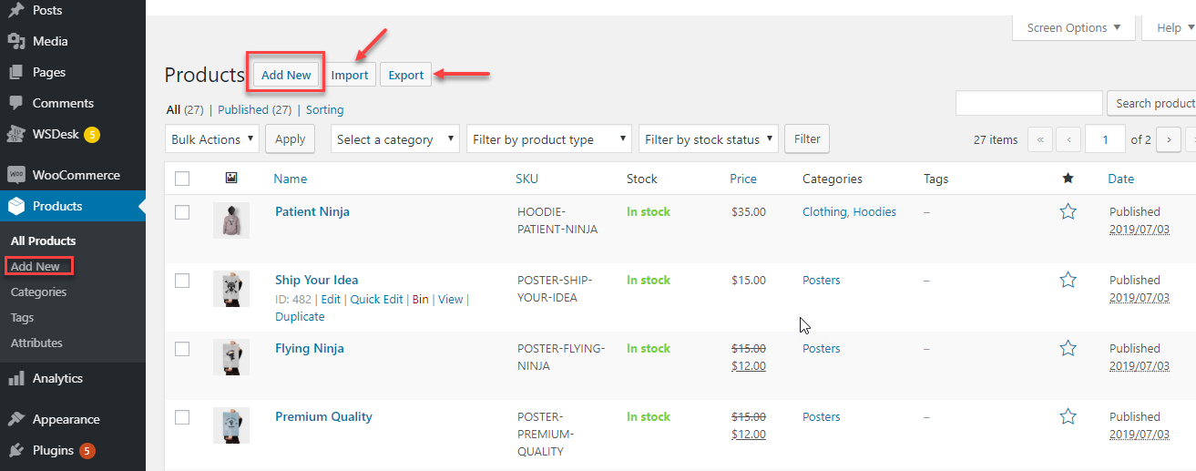Click the Plugins plug icon
The height and width of the screenshot is (471, 1196).
(x=16, y=450)
